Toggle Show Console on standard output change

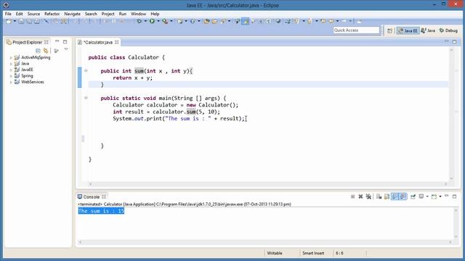[395, 196]
